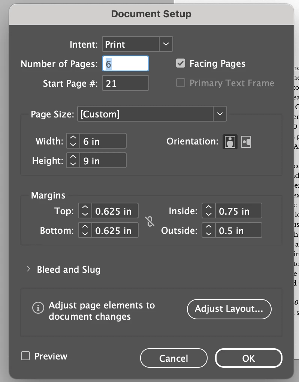This screenshot has width=299, height=382.
Task: Toggle Facing Pages checkbox
Action: [181, 63]
